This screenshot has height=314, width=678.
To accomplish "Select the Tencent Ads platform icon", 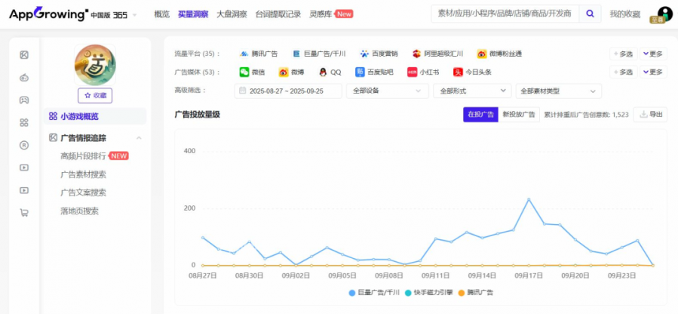I will 244,54.
